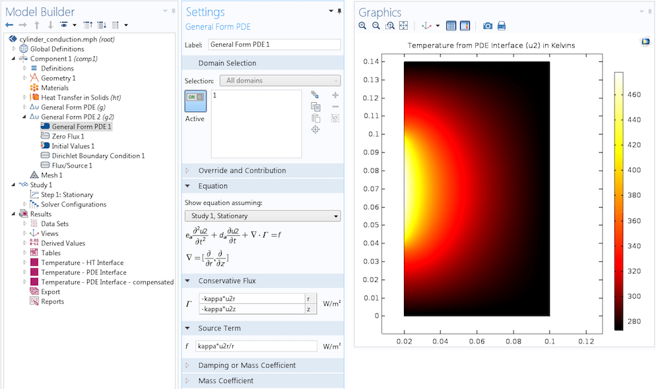Collapse all tree nodes with the up-arrow icon

pyautogui.click(x=88, y=25)
